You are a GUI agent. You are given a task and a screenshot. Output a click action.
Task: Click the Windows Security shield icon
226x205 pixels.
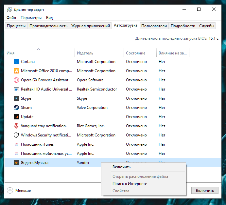(x=16, y=135)
